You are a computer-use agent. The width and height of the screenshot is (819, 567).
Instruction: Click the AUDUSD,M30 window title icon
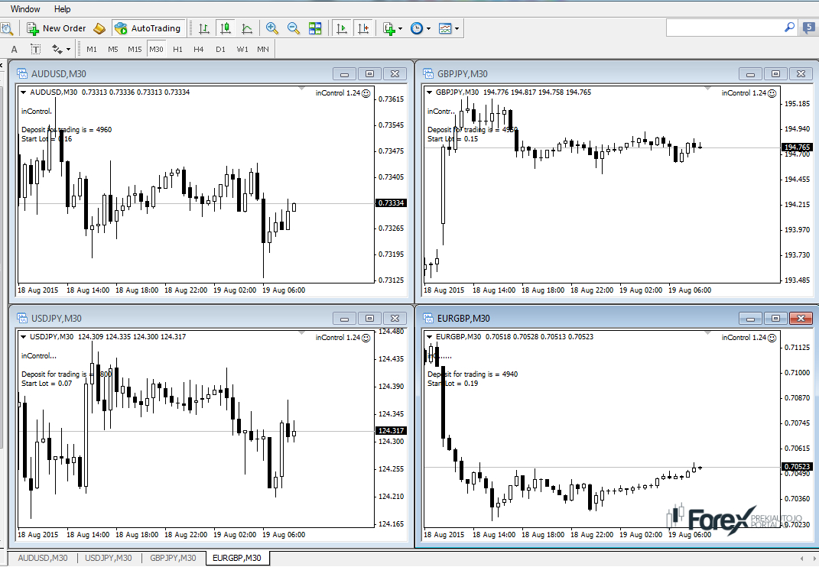22,73
